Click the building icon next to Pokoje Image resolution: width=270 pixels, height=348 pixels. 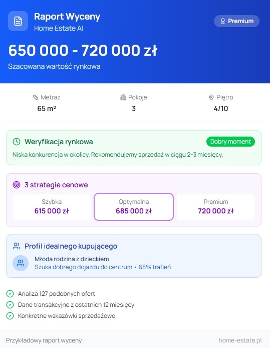click(123, 97)
